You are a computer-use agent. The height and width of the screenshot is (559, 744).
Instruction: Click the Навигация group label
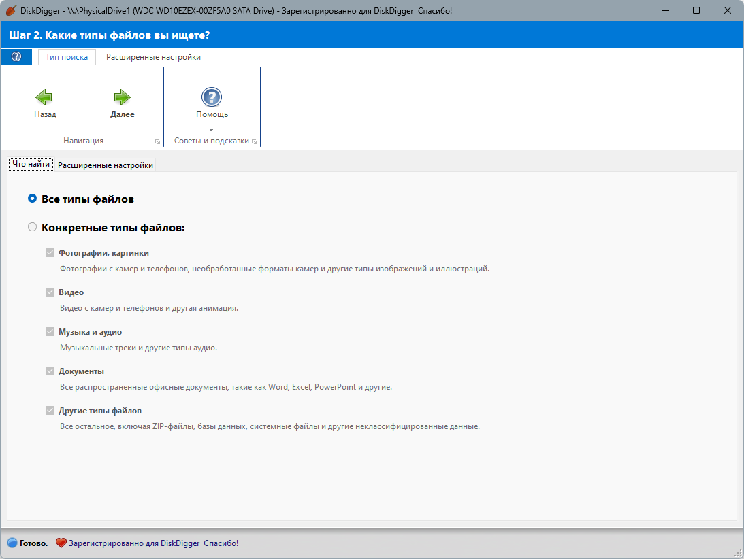pos(84,141)
